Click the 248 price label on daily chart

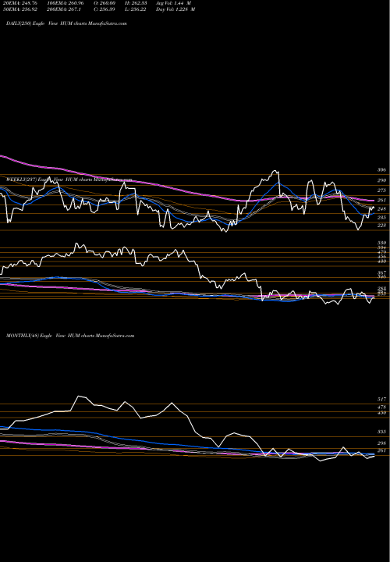(381, 209)
